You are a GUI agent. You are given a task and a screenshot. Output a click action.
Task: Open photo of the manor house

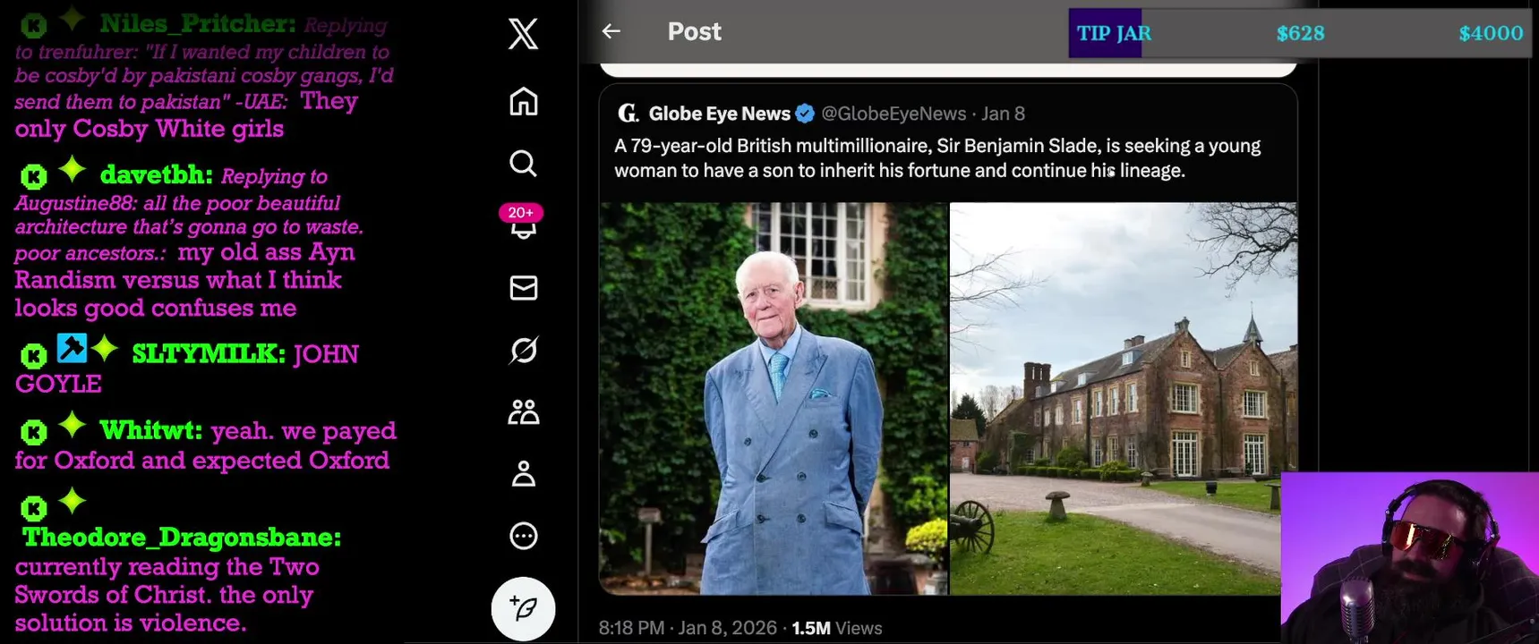click(x=1123, y=398)
